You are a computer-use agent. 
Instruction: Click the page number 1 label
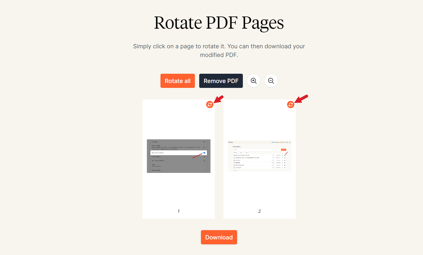pos(179,211)
